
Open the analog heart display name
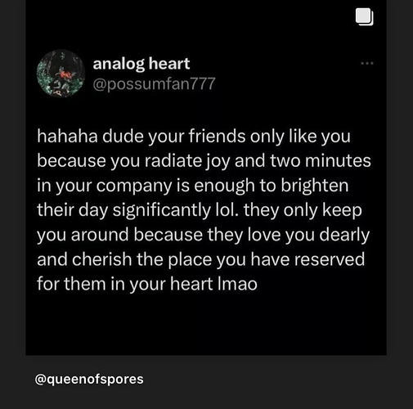tap(141, 65)
